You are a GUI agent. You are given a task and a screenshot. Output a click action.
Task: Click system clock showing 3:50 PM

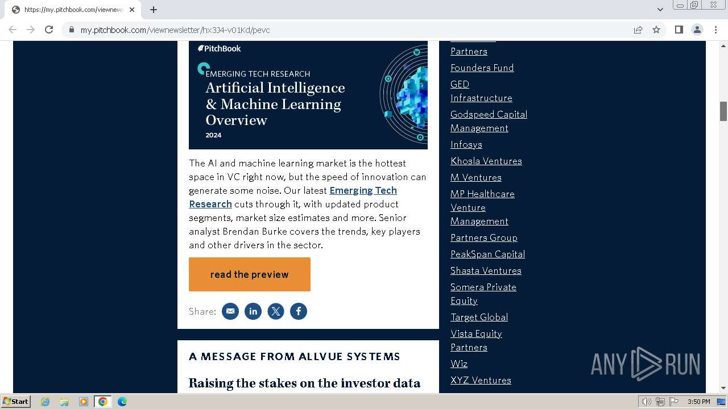(x=699, y=402)
